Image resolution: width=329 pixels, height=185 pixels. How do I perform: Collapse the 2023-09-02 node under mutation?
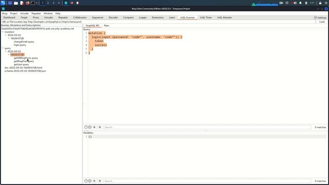(x=6, y=35)
